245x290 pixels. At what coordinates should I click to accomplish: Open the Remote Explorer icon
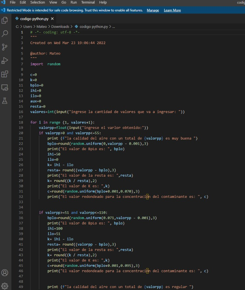tap(5, 87)
